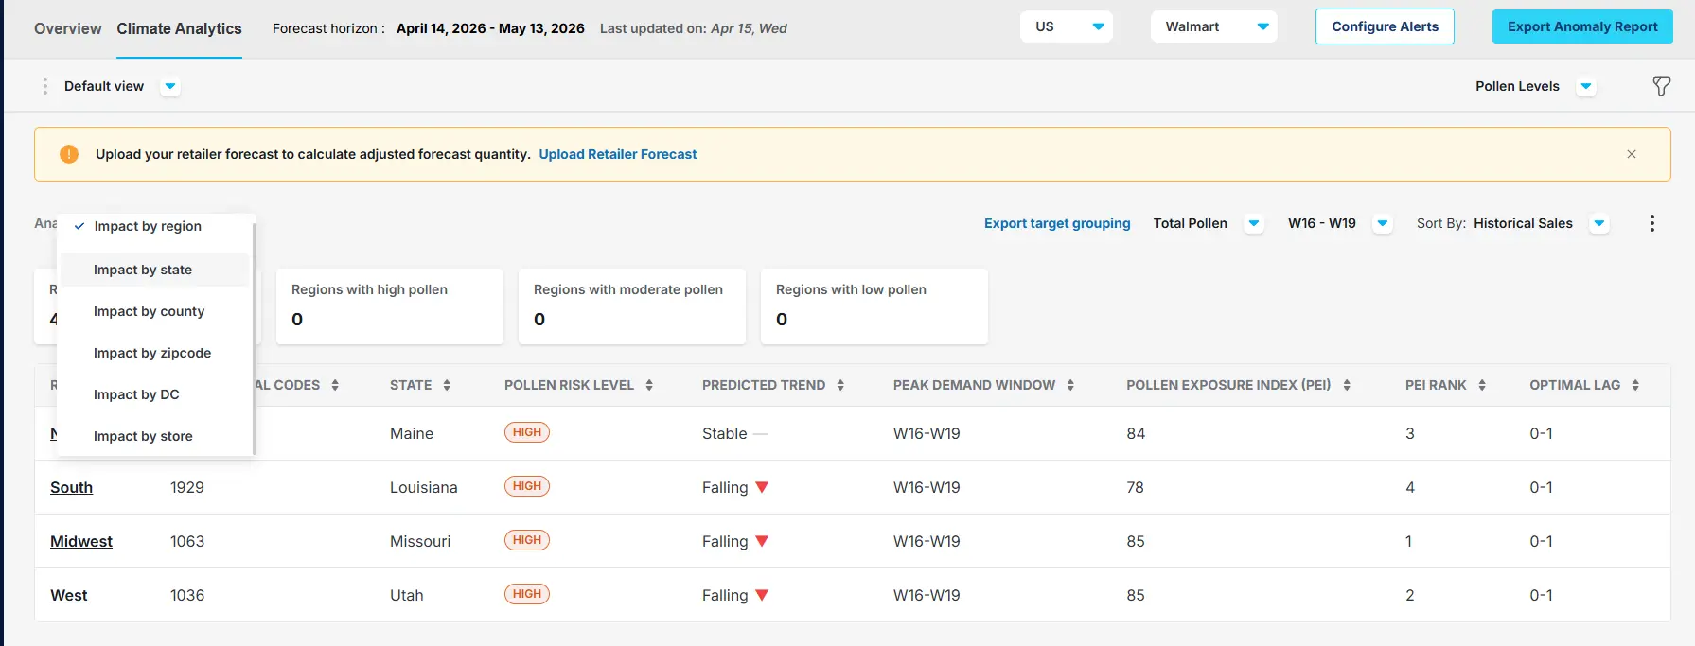Select Impact by store option
1695x646 pixels.
[155, 436]
